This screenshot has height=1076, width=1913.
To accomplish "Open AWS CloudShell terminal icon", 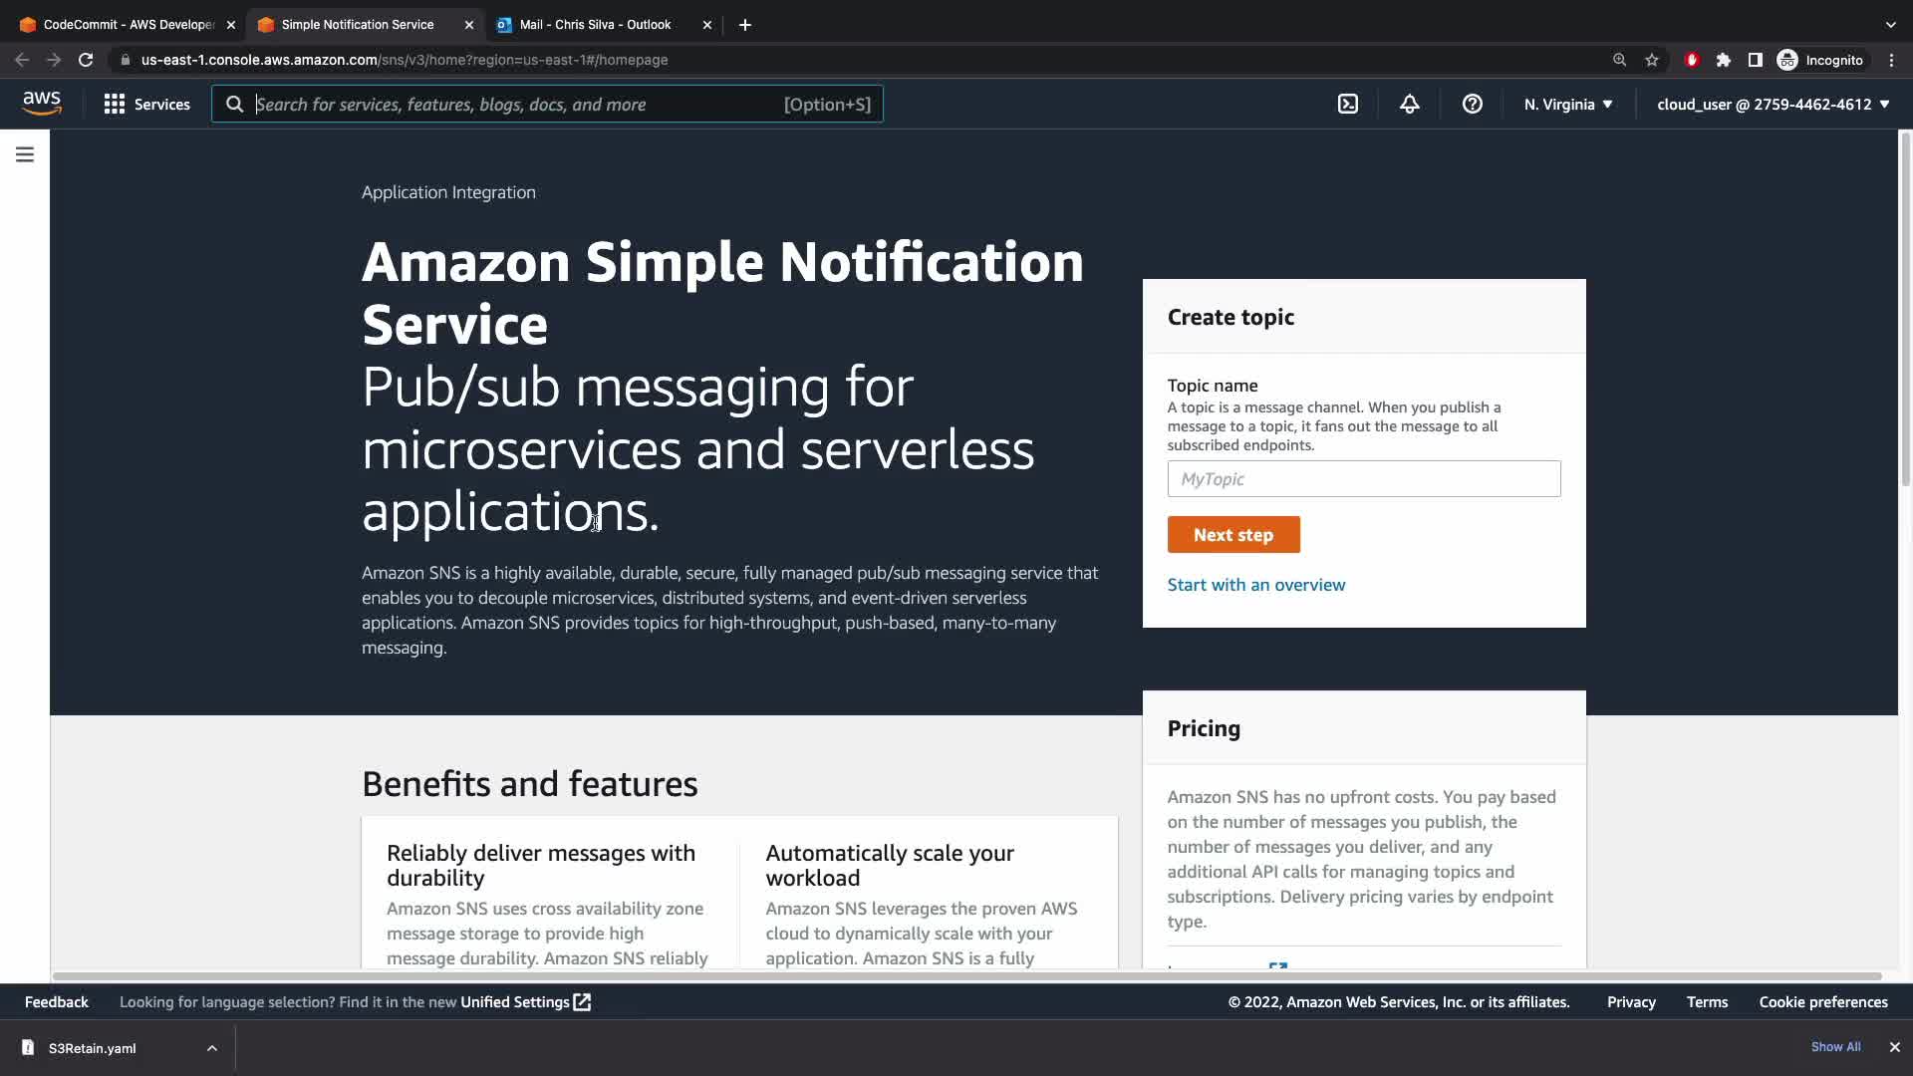I will [x=1347, y=104].
